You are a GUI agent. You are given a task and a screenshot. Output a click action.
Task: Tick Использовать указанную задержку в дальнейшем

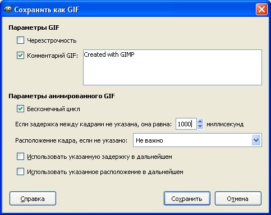pos(20,157)
